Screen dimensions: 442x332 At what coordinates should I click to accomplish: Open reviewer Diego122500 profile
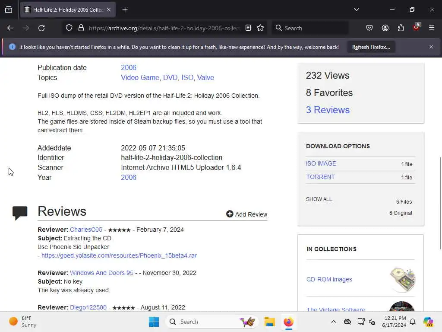(88, 307)
